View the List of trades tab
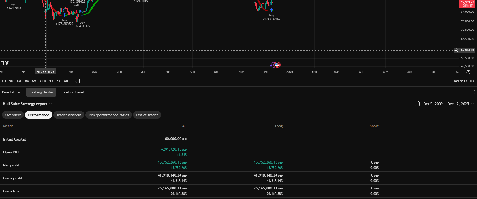This screenshot has width=477, height=199. point(147,115)
